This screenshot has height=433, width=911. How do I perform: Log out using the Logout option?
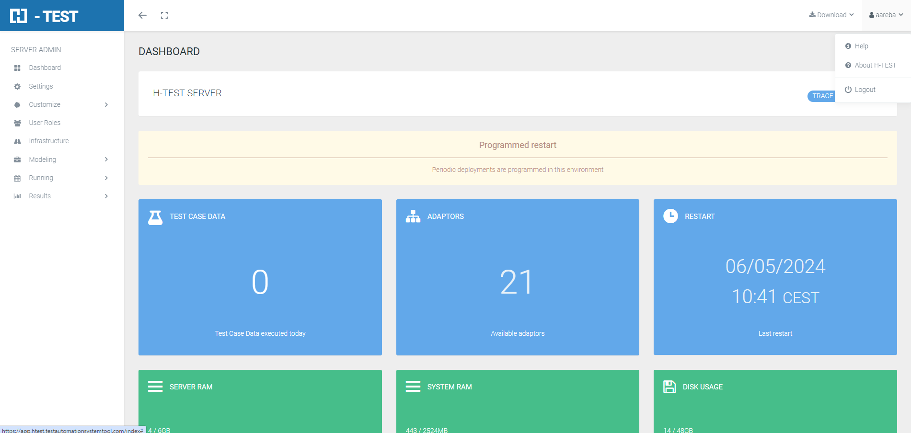point(865,90)
